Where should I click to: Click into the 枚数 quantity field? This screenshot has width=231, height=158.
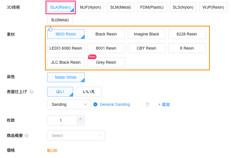(62, 121)
